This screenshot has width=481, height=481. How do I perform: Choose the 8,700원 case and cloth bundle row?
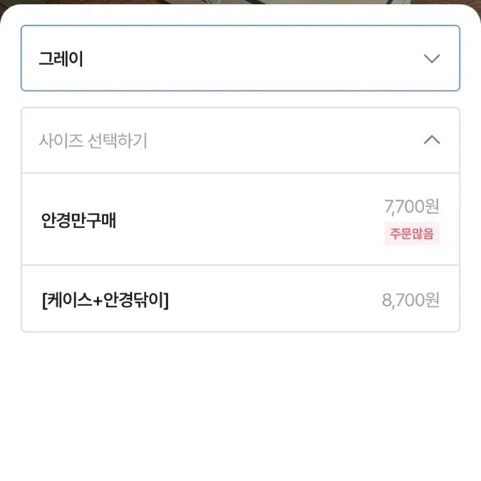(240, 299)
